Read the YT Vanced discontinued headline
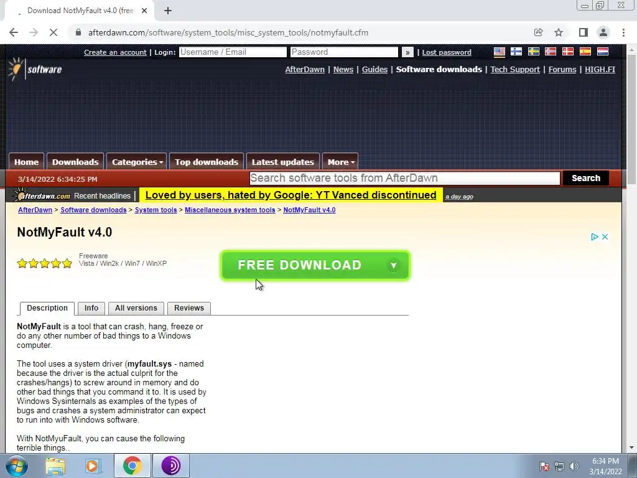This screenshot has height=478, width=637. point(291,195)
